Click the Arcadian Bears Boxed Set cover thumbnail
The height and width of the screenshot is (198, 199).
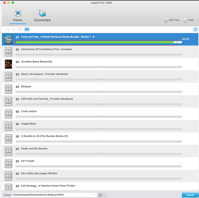pyautogui.click(x=8, y=64)
